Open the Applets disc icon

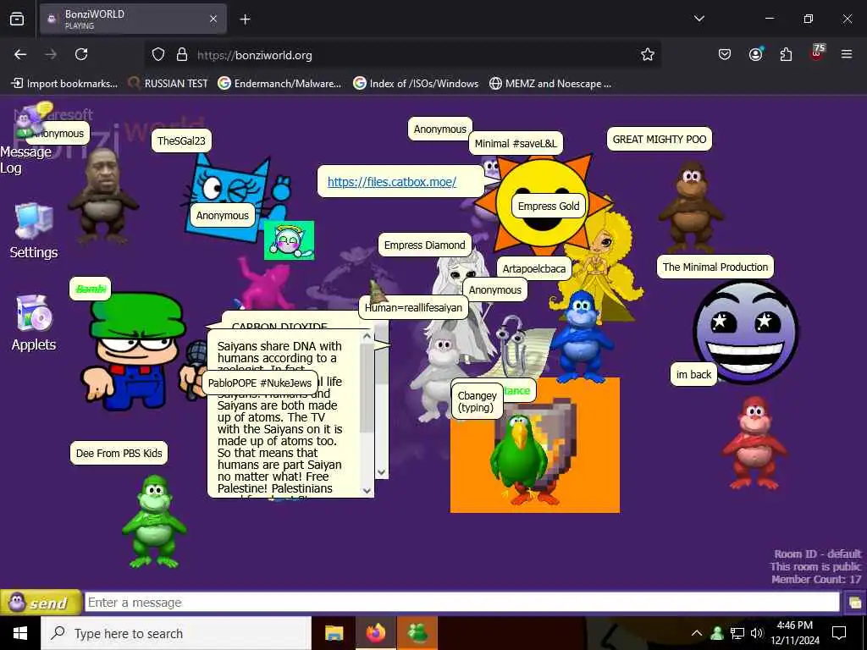coord(34,313)
